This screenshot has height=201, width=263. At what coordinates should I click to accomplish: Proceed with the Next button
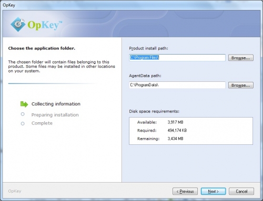(213, 191)
